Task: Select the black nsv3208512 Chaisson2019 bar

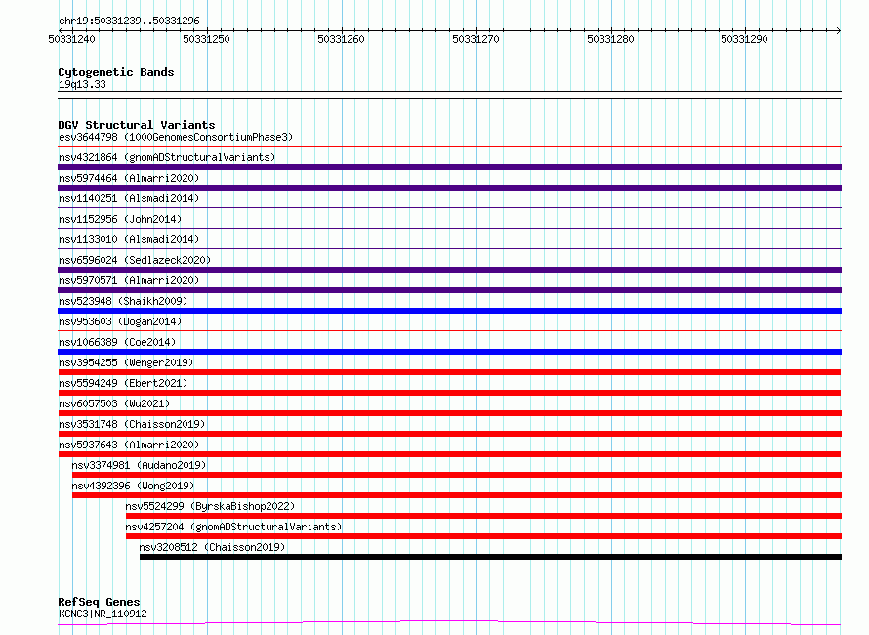Action: click(x=490, y=557)
